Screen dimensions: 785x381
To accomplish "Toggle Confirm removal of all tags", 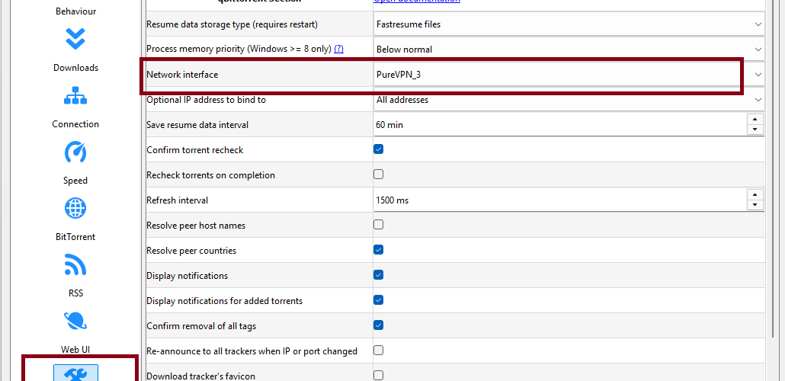I will (379, 325).
